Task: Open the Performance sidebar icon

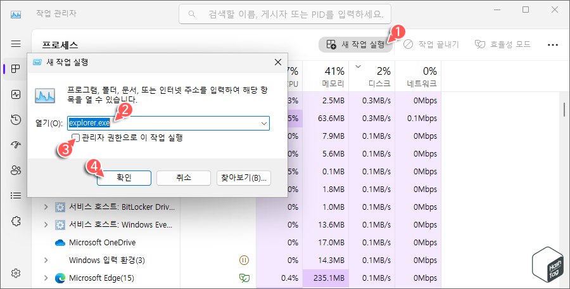Action: coord(16,94)
